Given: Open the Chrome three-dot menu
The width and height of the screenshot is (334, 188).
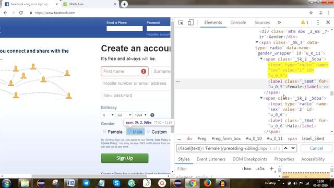Looking at the screenshot, I should click(329, 13).
